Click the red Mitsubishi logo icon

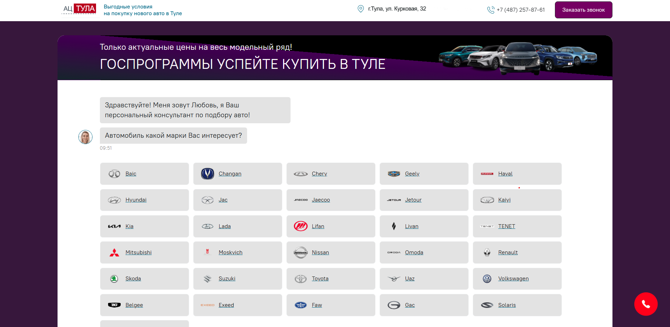point(114,252)
